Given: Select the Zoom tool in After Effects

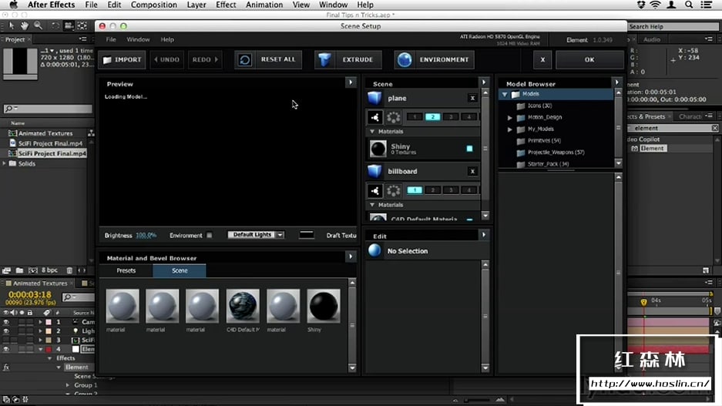Looking at the screenshot, I should (x=39, y=25).
